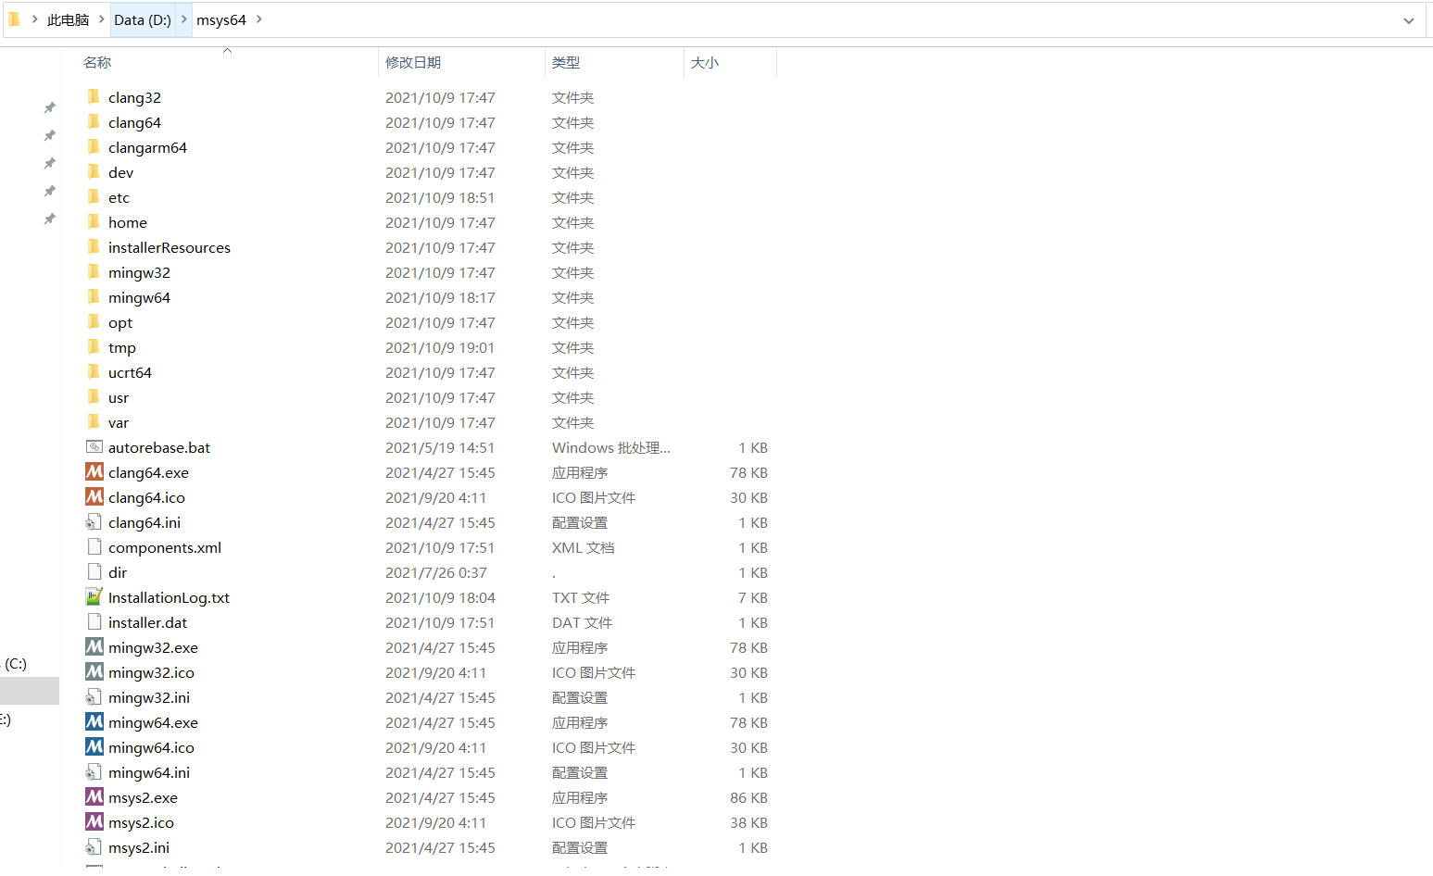Click the var folder icon

click(94, 422)
